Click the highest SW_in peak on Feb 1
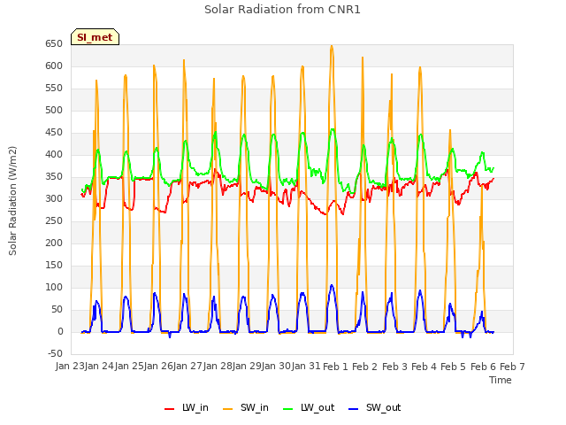 332,46
